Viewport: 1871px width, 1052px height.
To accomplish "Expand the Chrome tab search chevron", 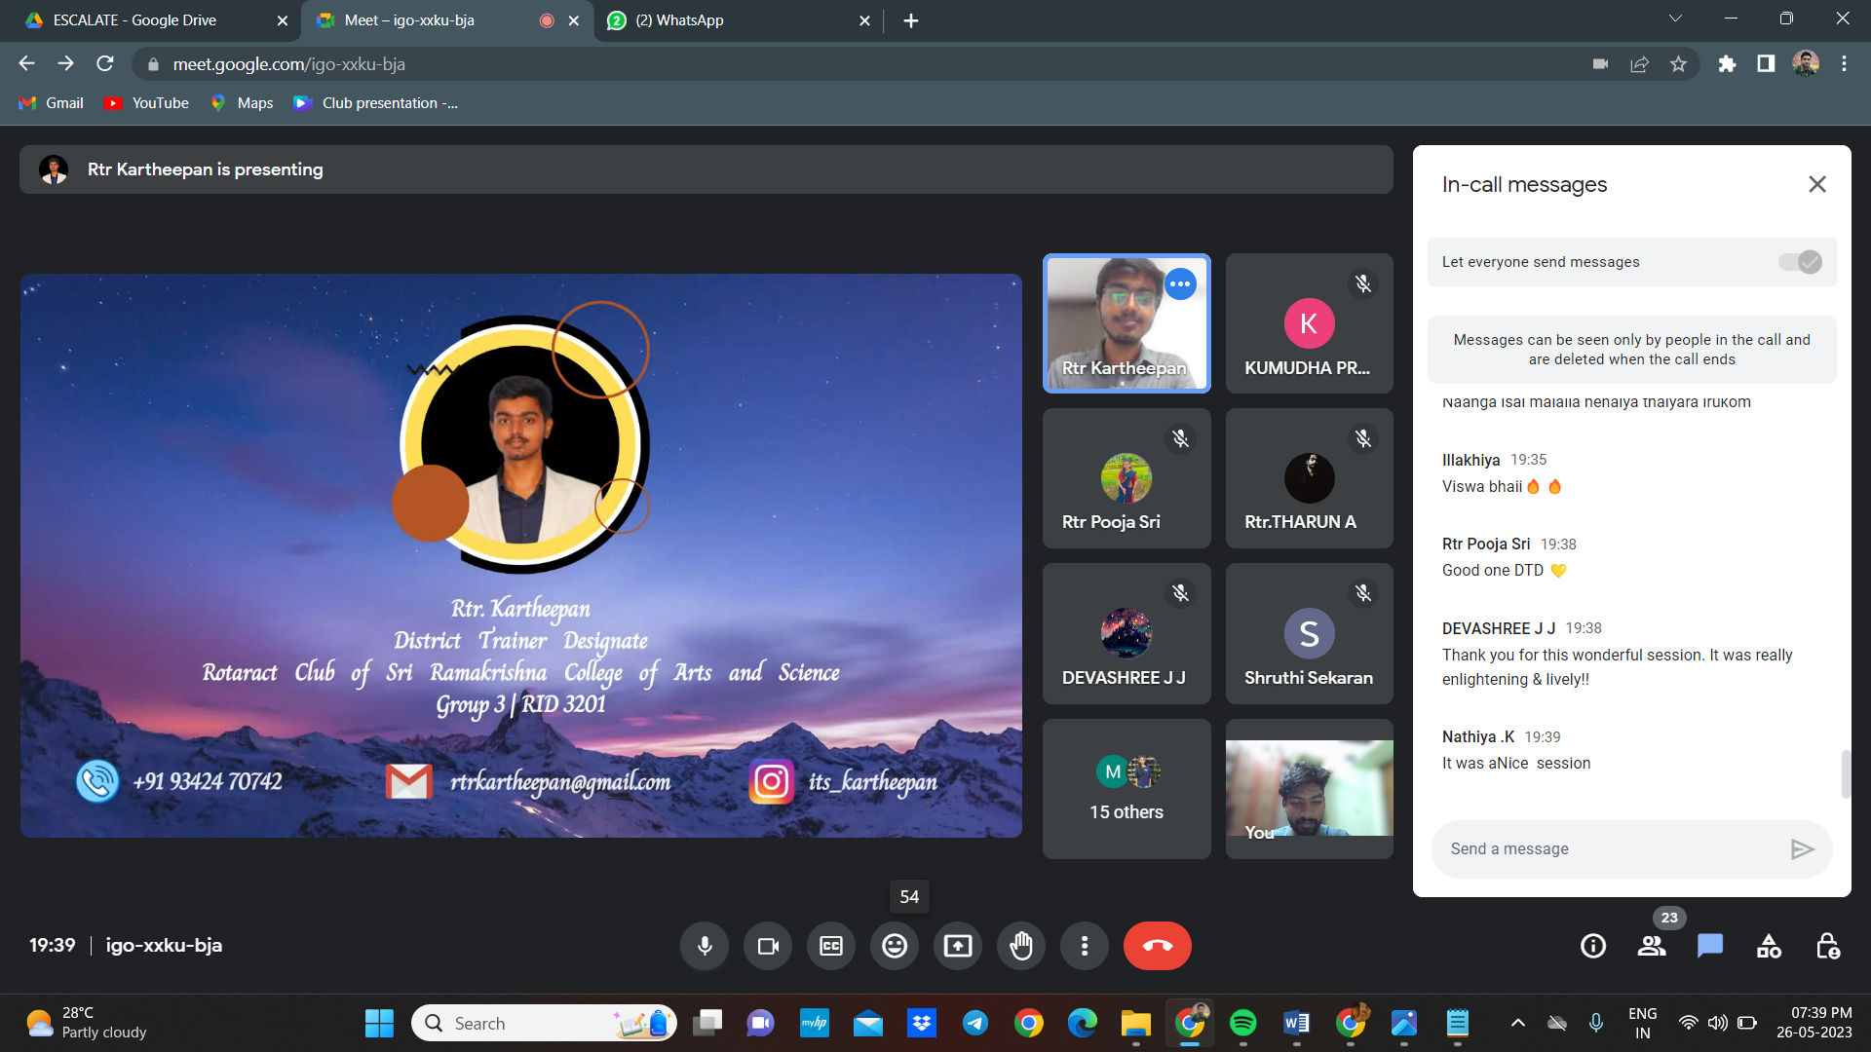I will pyautogui.click(x=1675, y=19).
